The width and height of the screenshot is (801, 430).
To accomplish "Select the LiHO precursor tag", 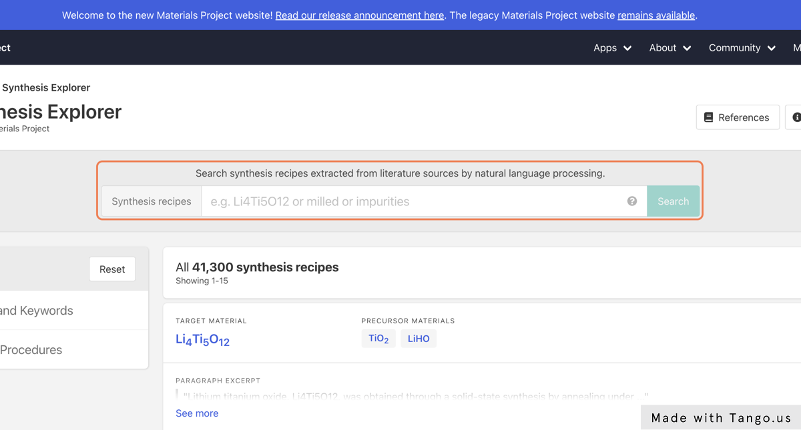I will [x=419, y=339].
